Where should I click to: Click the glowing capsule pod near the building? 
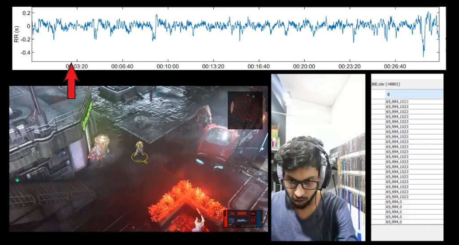coord(99,147)
